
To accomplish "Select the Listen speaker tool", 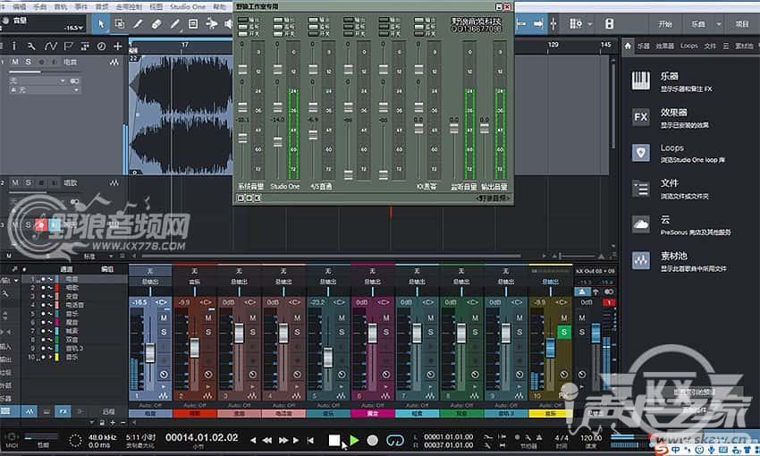I will click(228, 24).
